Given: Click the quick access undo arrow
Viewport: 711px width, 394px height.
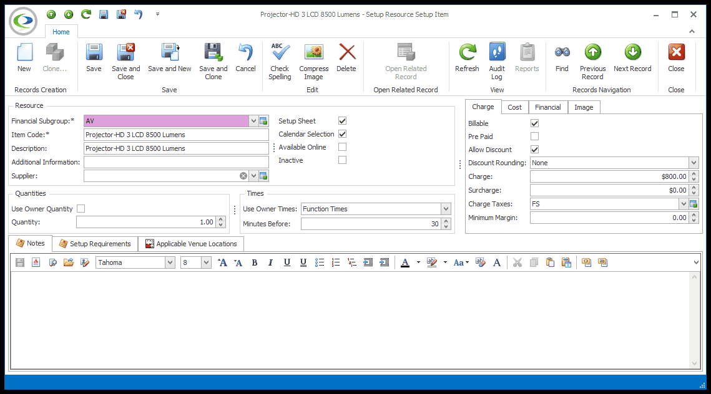Looking at the screenshot, I should pyautogui.click(x=139, y=14).
